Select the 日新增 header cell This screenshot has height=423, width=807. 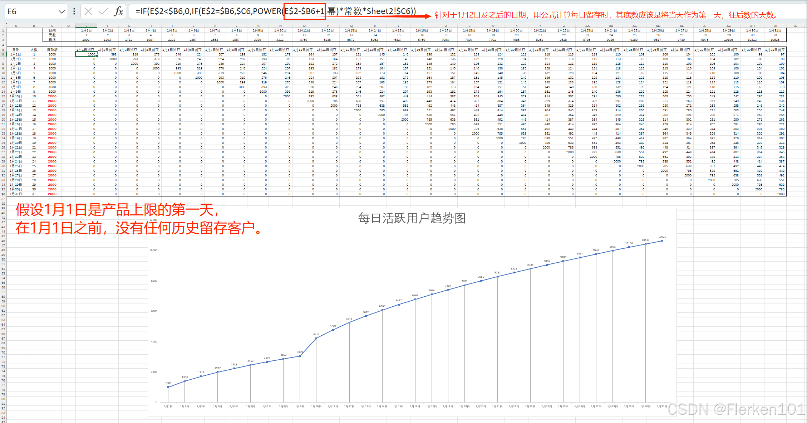[x=52, y=50]
